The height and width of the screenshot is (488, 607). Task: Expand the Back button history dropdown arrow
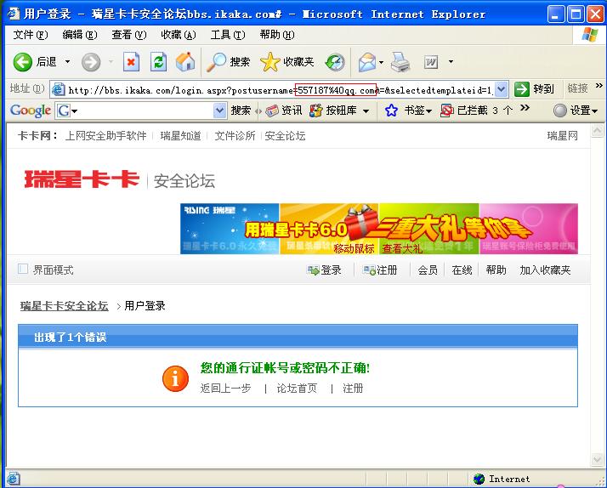(x=67, y=62)
